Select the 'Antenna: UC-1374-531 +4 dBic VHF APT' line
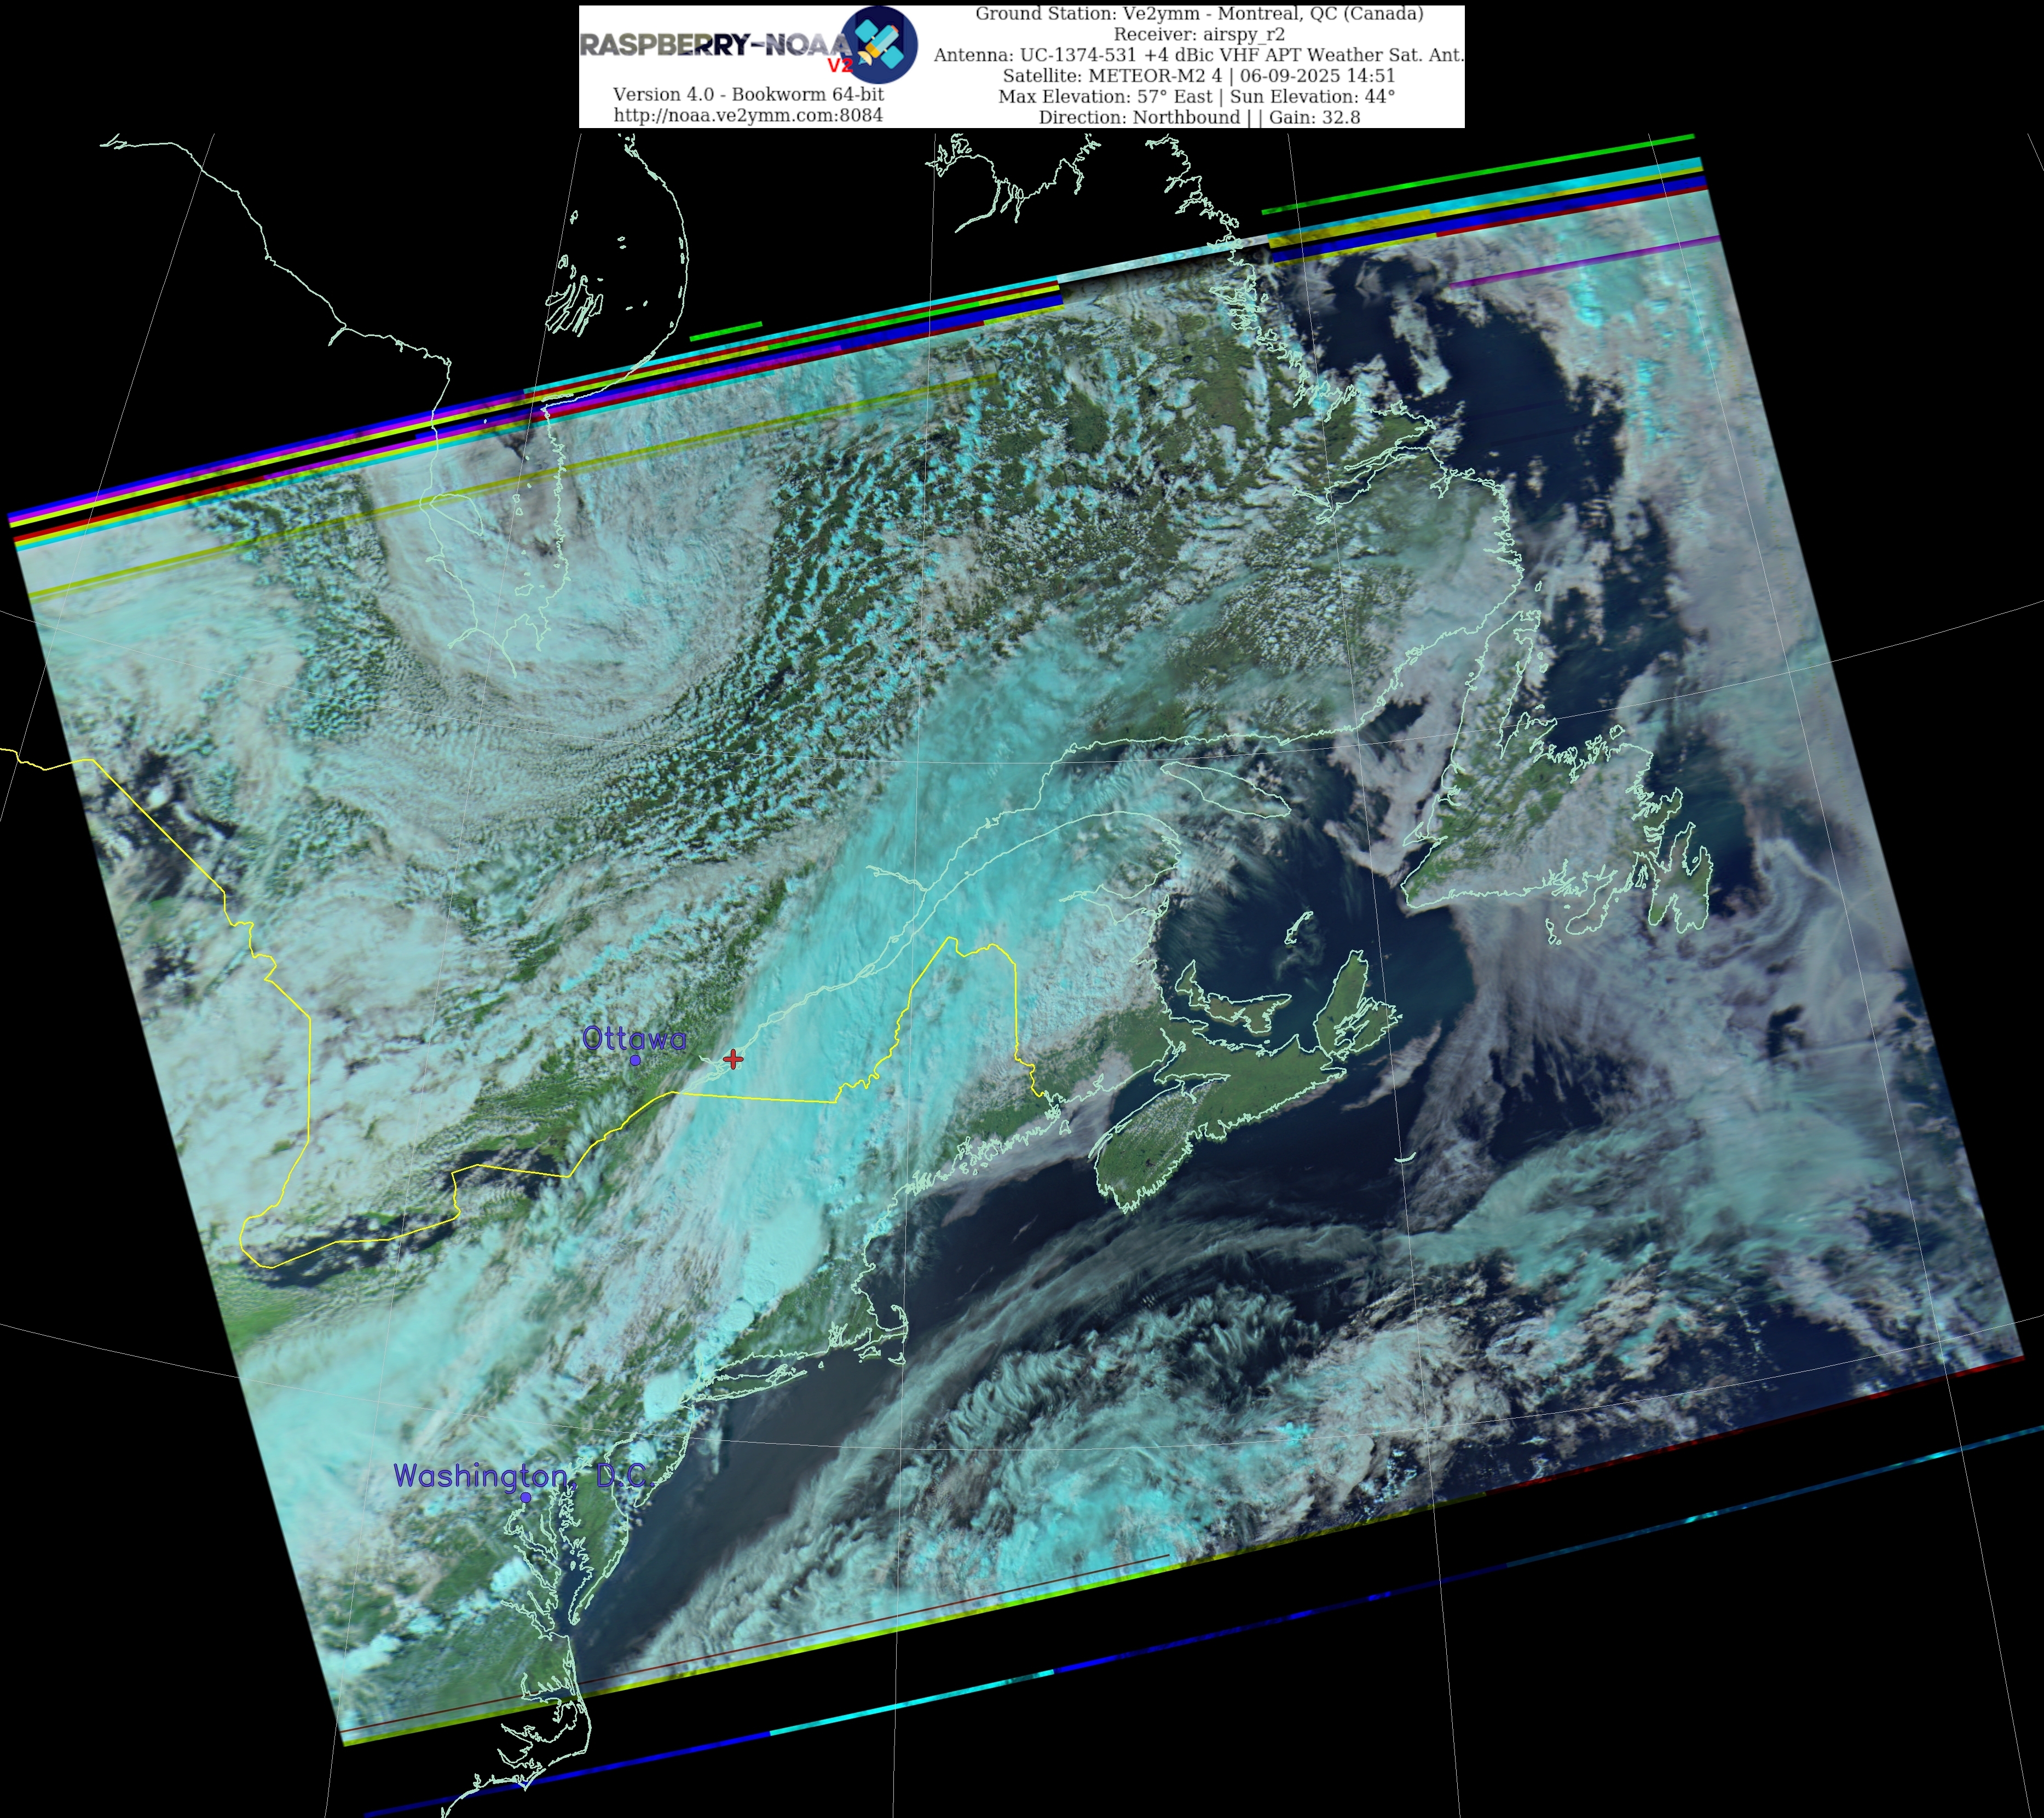Image resolution: width=2044 pixels, height=1818 pixels. tap(1199, 55)
